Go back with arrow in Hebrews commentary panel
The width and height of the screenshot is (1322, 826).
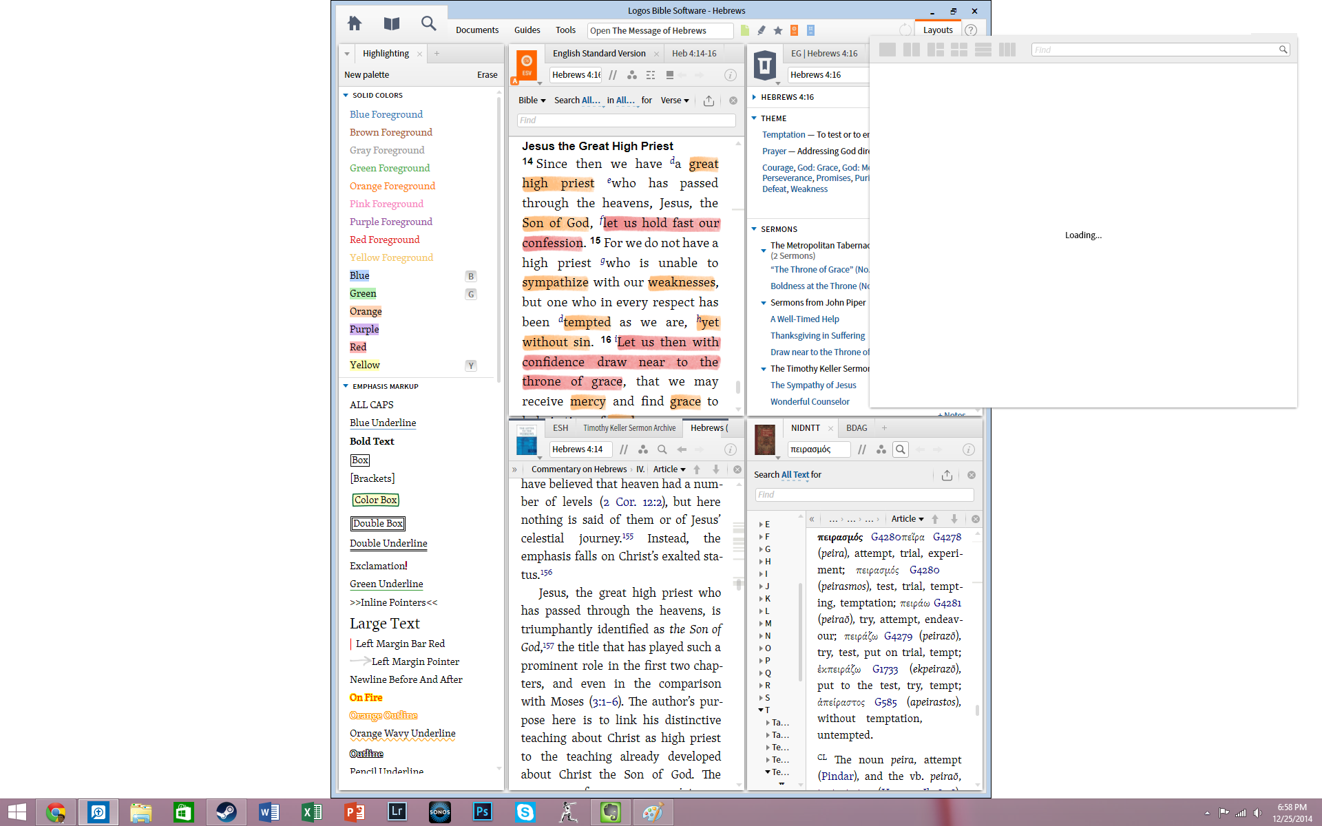point(682,449)
